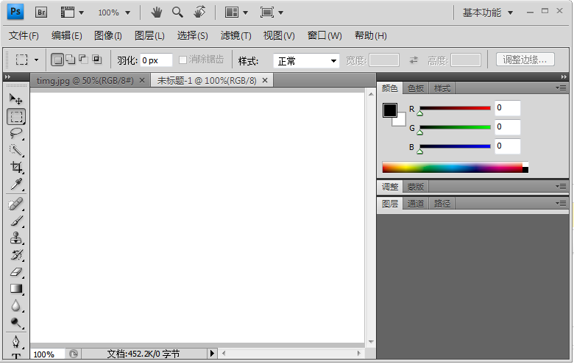
Task: Select the Brush tool
Action: pyautogui.click(x=16, y=221)
